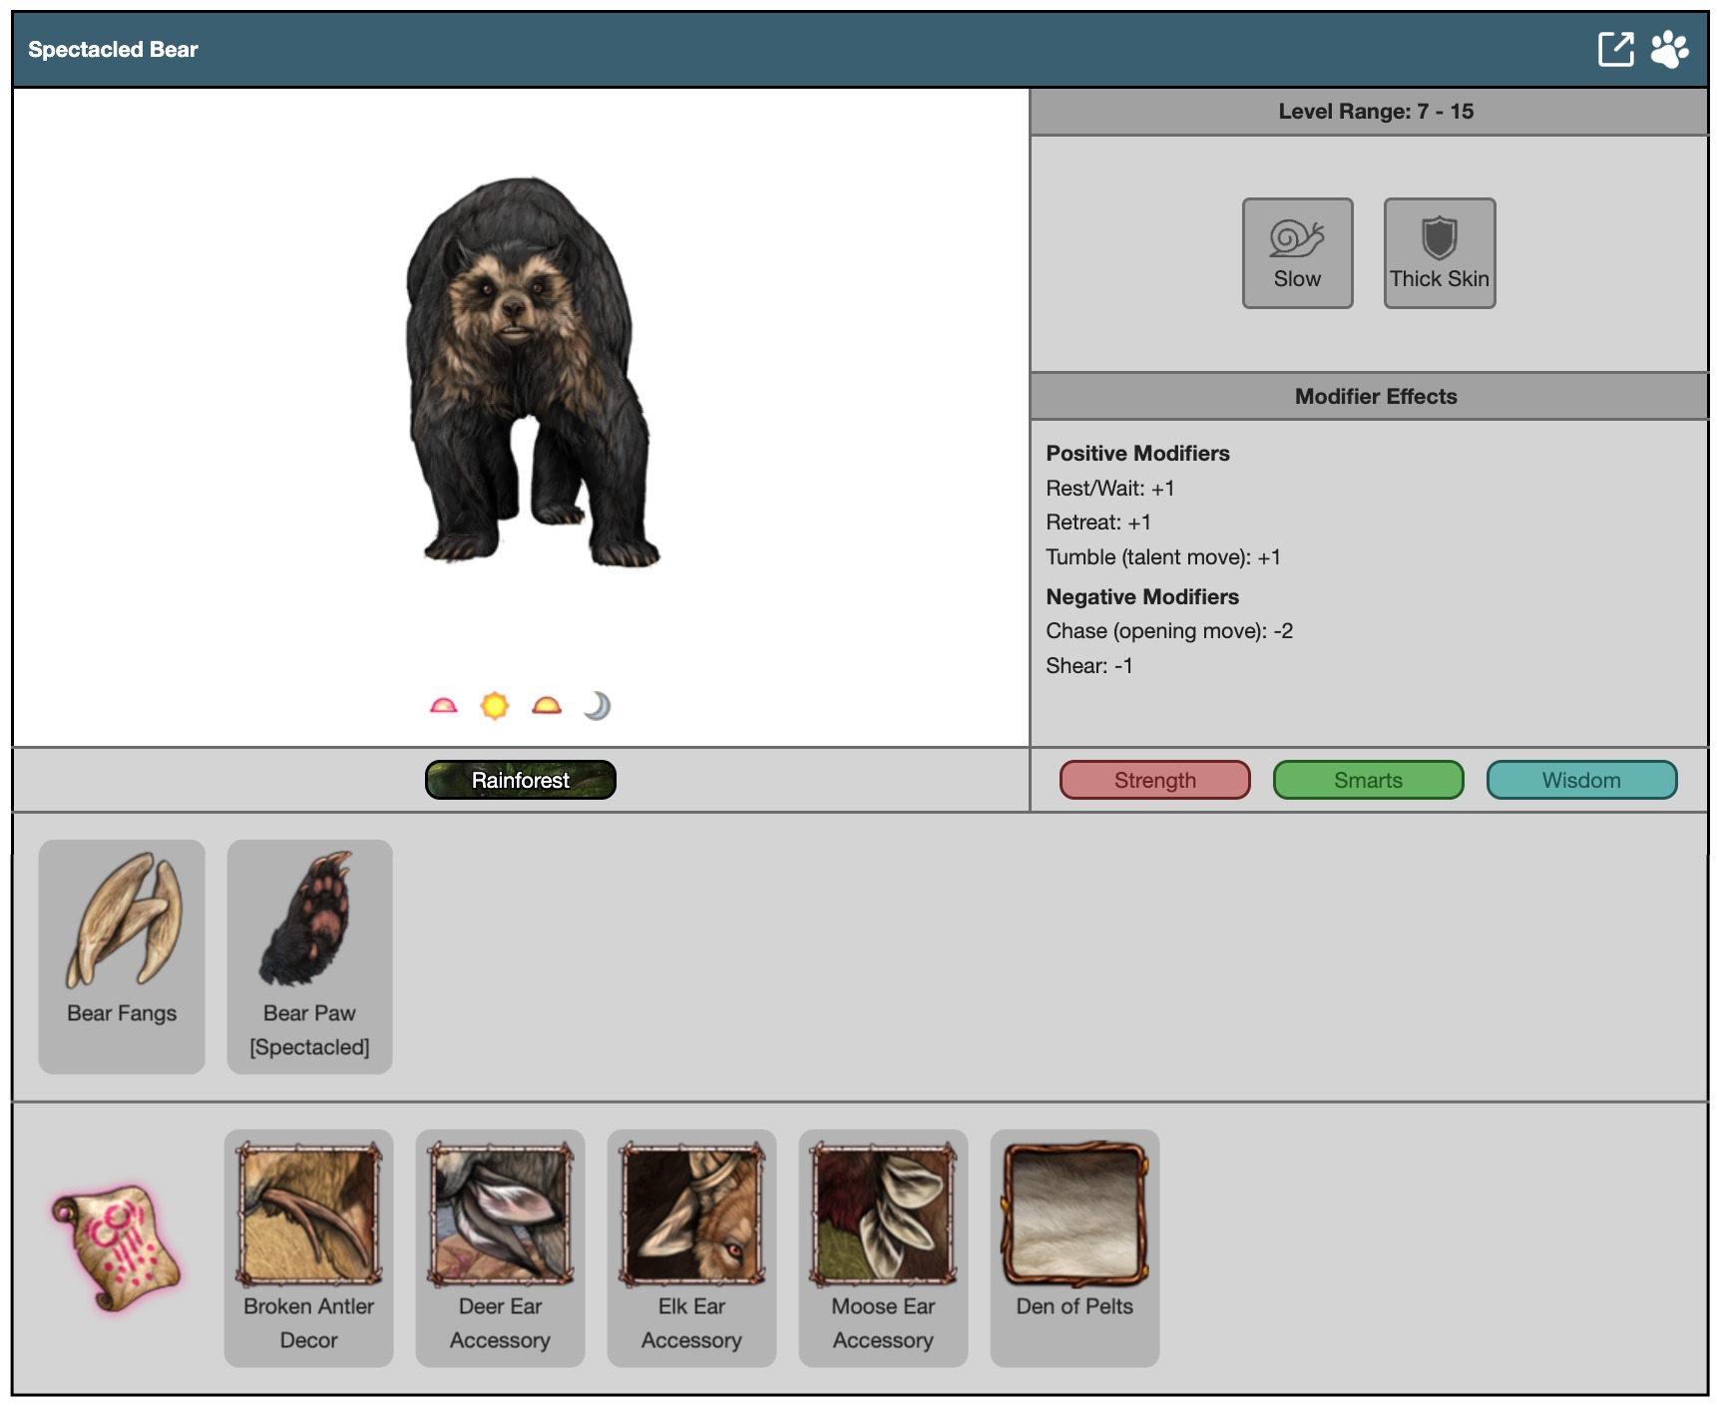Click the paw print icon
The image size is (1717, 1406).
tap(1669, 49)
